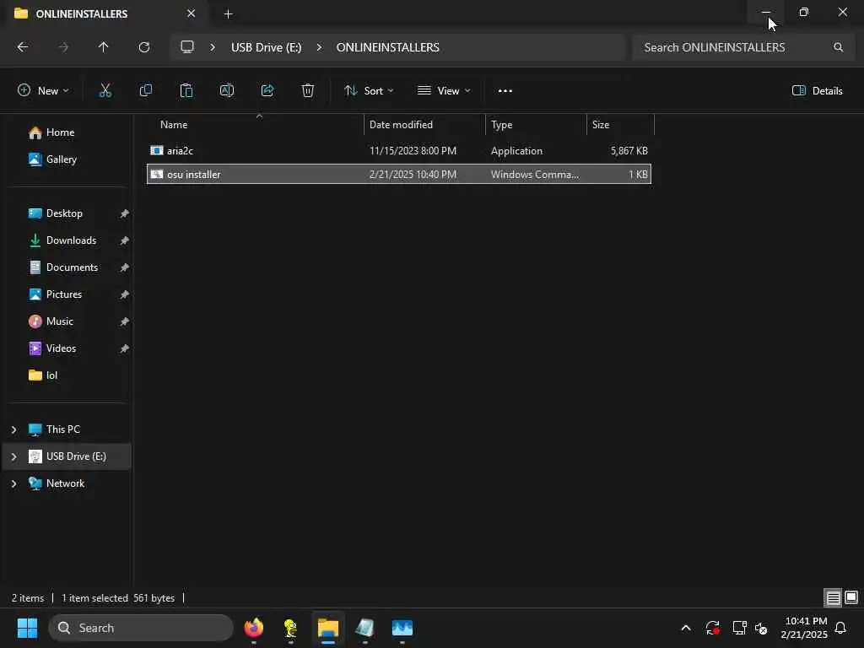Viewport: 864px width, 648px height.
Task: Show hidden tray icons chevron
Action: coord(685,628)
